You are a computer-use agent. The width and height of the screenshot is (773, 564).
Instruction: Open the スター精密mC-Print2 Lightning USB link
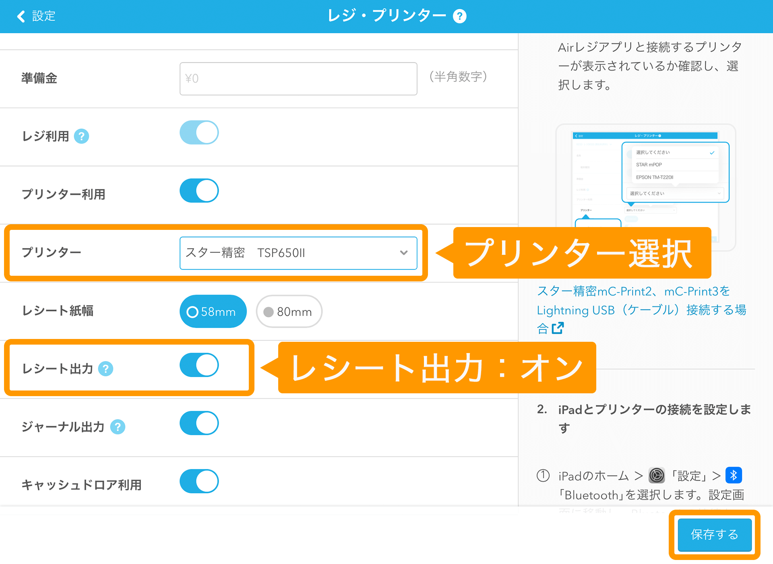pos(641,310)
